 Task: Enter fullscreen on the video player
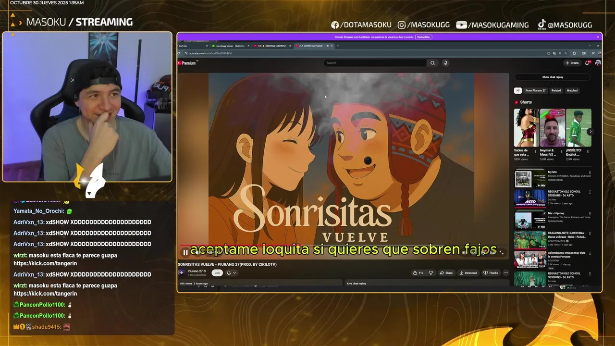point(502,252)
